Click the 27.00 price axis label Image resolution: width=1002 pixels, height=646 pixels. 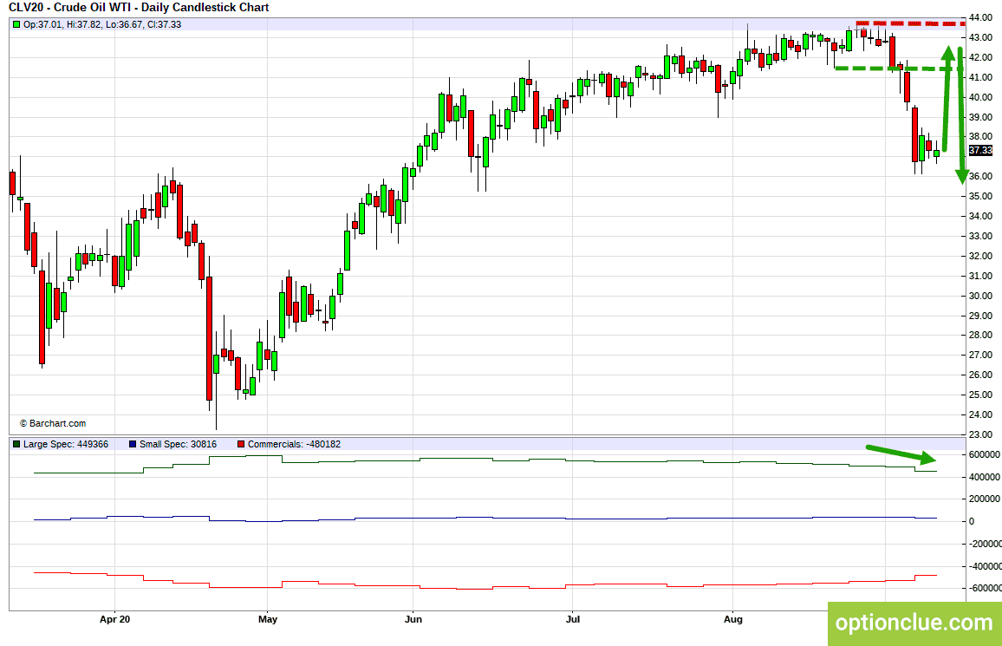(x=981, y=356)
